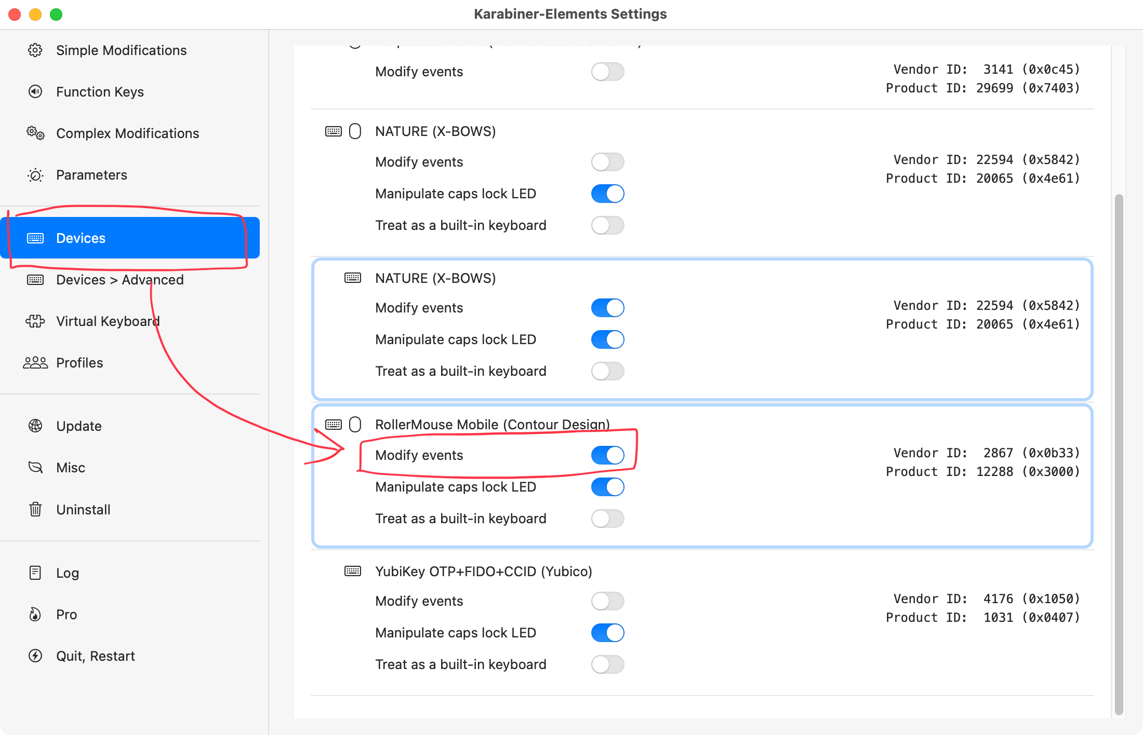Toggle built-in keyboard on second NATURE (X-BOWS)
Image resolution: width=1143 pixels, height=735 pixels.
[x=608, y=371]
